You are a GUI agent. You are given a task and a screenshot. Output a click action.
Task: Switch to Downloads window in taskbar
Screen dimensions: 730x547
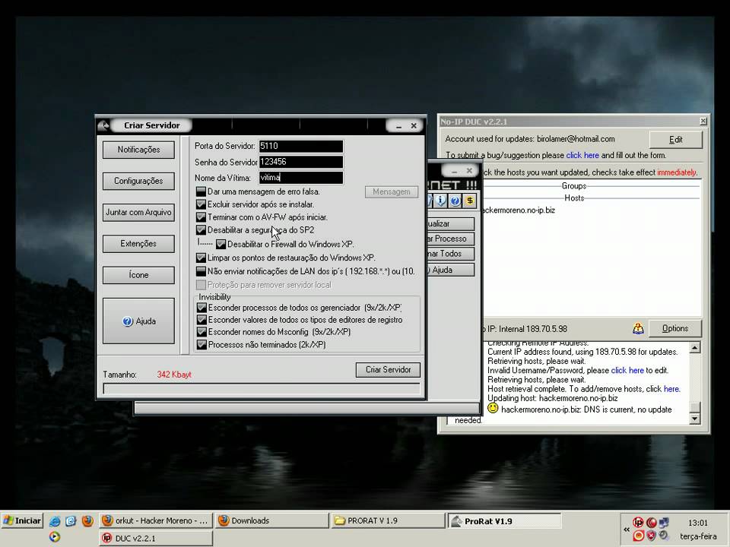click(x=271, y=520)
